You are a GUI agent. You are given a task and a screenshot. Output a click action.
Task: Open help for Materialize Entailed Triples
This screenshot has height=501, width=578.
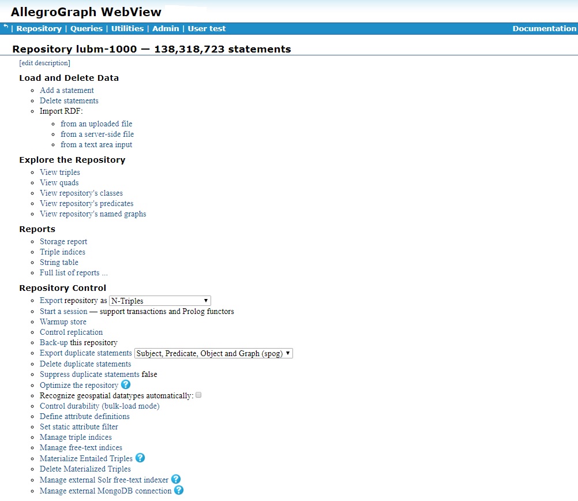(x=140, y=458)
